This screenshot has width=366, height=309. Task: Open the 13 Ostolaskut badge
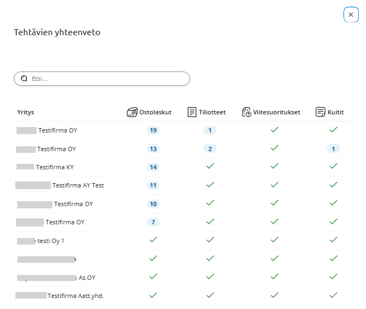[153, 149]
